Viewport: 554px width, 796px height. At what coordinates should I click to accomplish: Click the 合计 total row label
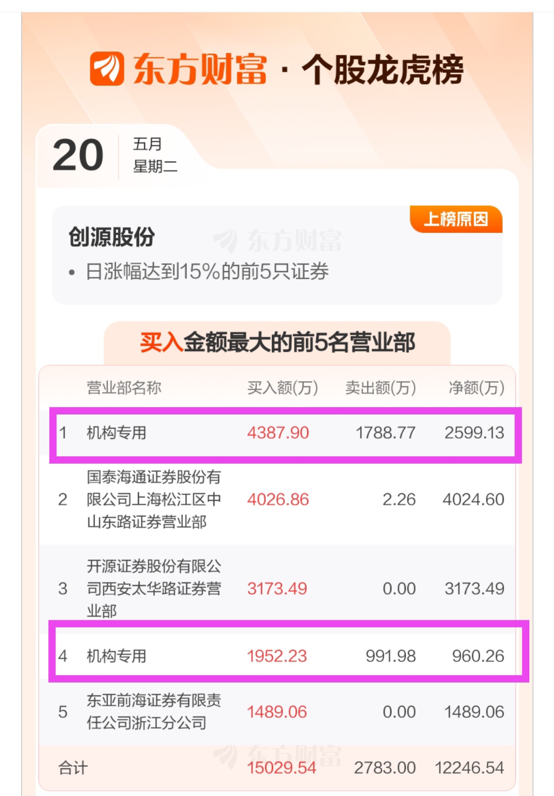pos(73,768)
